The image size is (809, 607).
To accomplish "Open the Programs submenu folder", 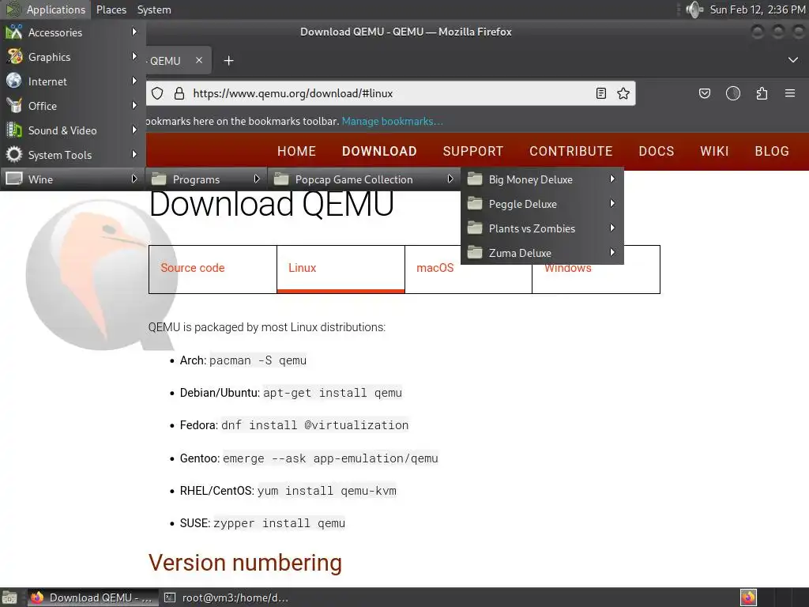I will [x=206, y=179].
